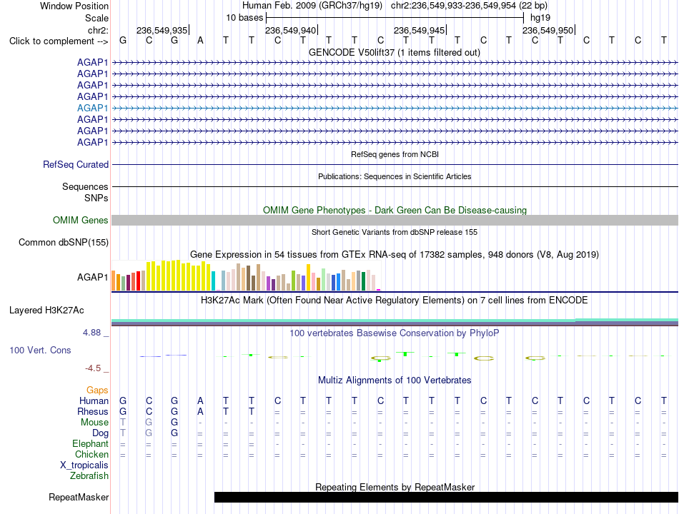
Task: Click the 'Click to complement -->' label
Action: tap(59, 41)
